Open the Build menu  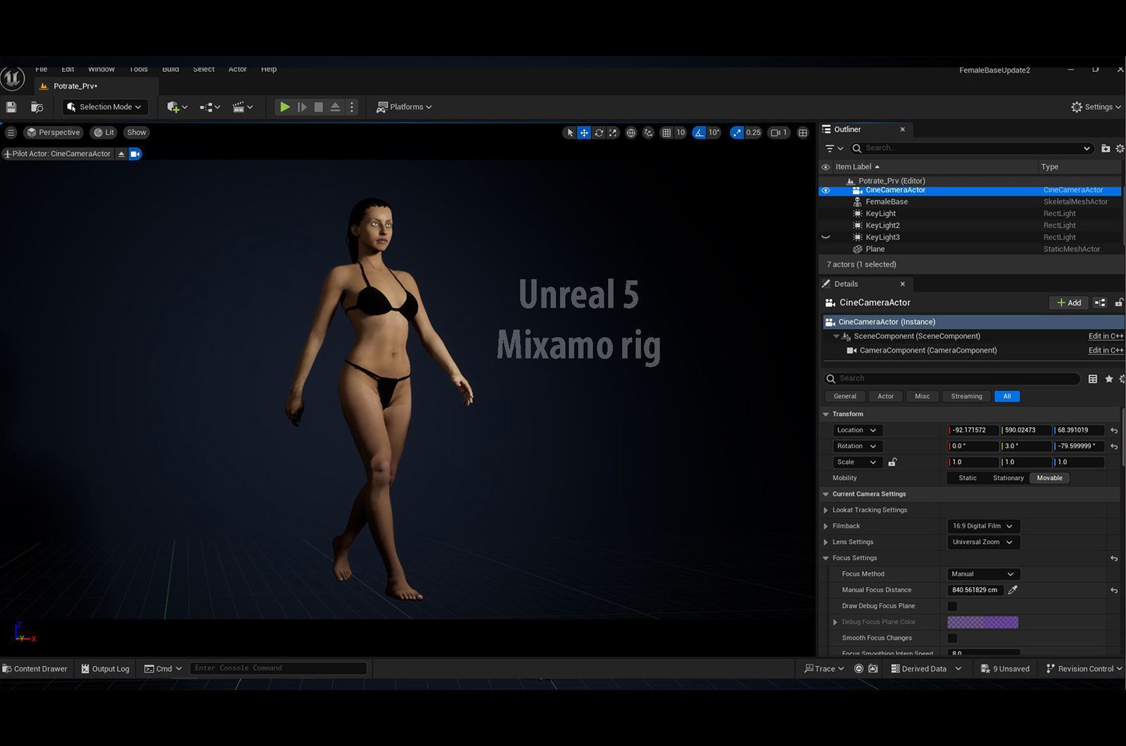coord(170,69)
